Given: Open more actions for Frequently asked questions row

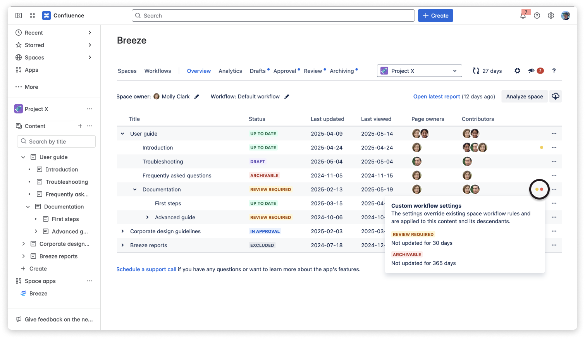Looking at the screenshot, I should click(x=554, y=176).
